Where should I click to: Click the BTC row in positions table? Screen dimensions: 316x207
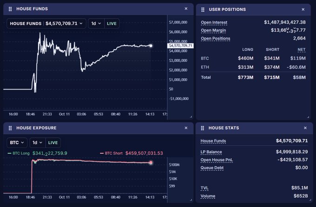pyautogui.click(x=253, y=58)
